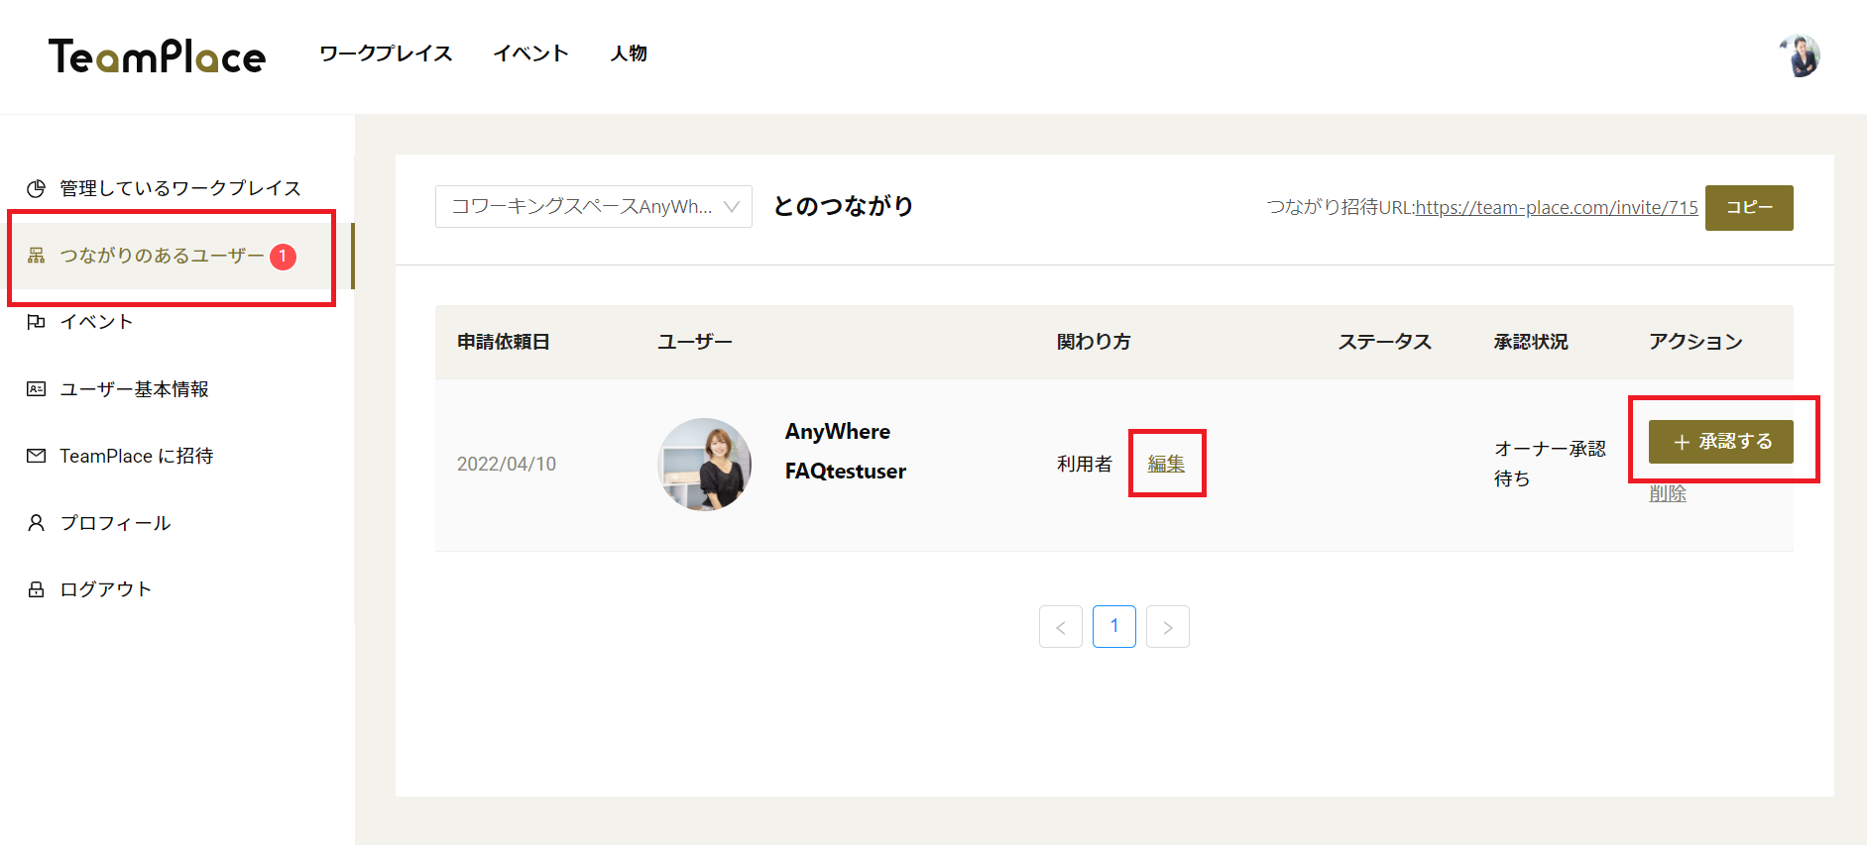Open the イベント menu in top navigation
1867x845 pixels.
tap(530, 53)
